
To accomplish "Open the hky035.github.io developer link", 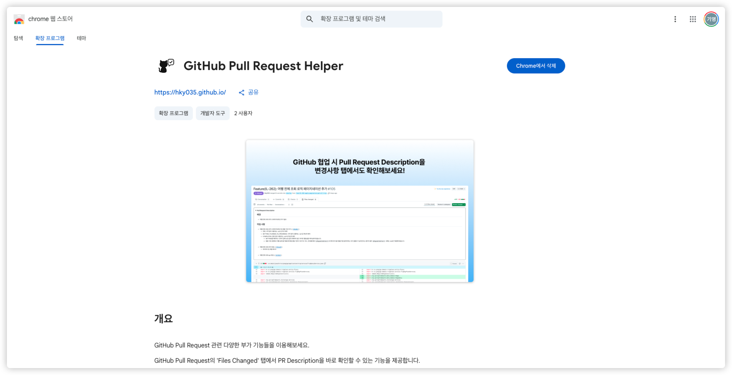I will tap(190, 92).
